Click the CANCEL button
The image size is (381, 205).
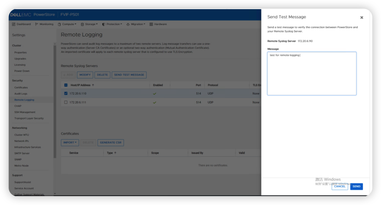340,186
